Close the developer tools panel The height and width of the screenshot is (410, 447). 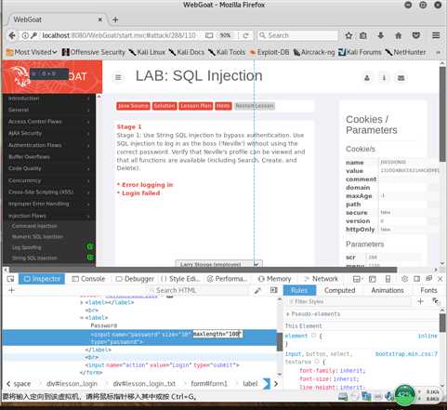click(440, 279)
